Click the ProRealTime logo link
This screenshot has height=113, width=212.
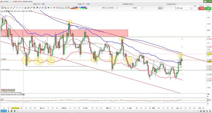pyautogui.click(x=8, y=90)
